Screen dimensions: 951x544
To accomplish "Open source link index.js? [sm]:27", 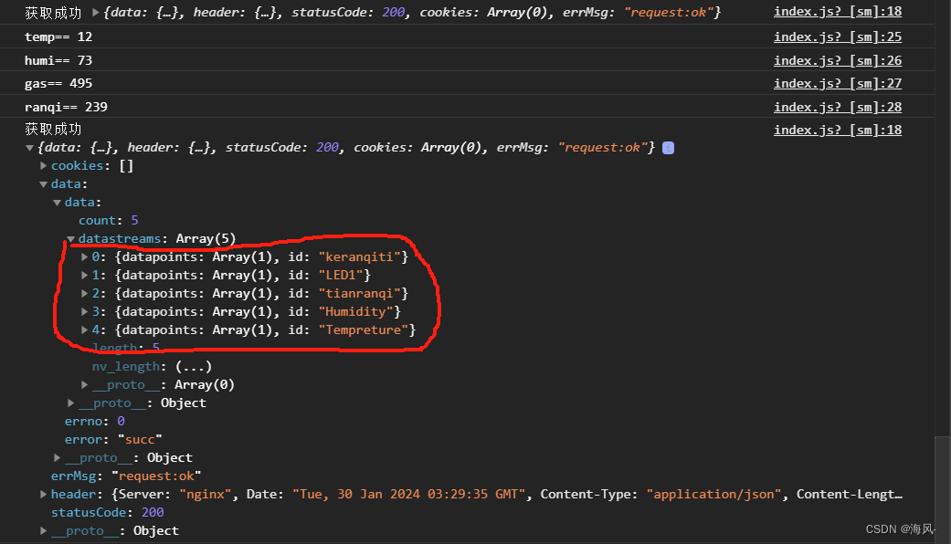I will click(x=837, y=83).
